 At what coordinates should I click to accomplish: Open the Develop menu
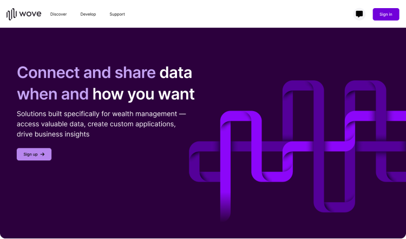tap(88, 14)
